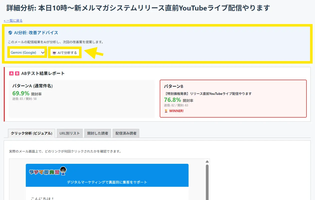Click the mascot character beside the logo
Viewport: 315px width, 200px height.
point(63,171)
